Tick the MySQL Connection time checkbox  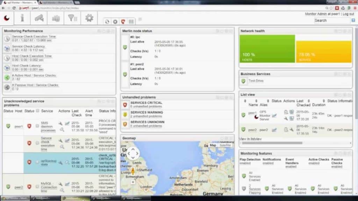click(37, 187)
